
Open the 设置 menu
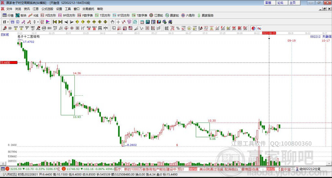[59, 9]
